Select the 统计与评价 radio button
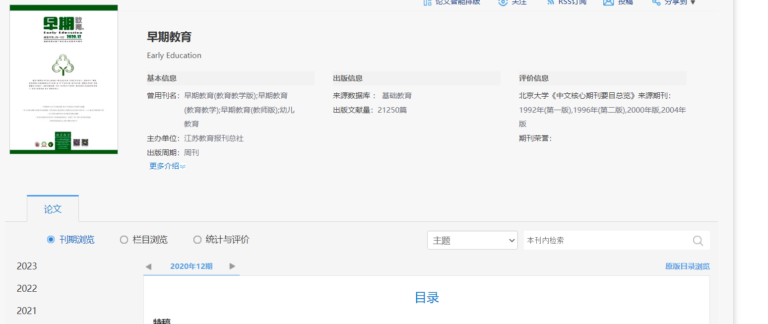 [x=197, y=240]
